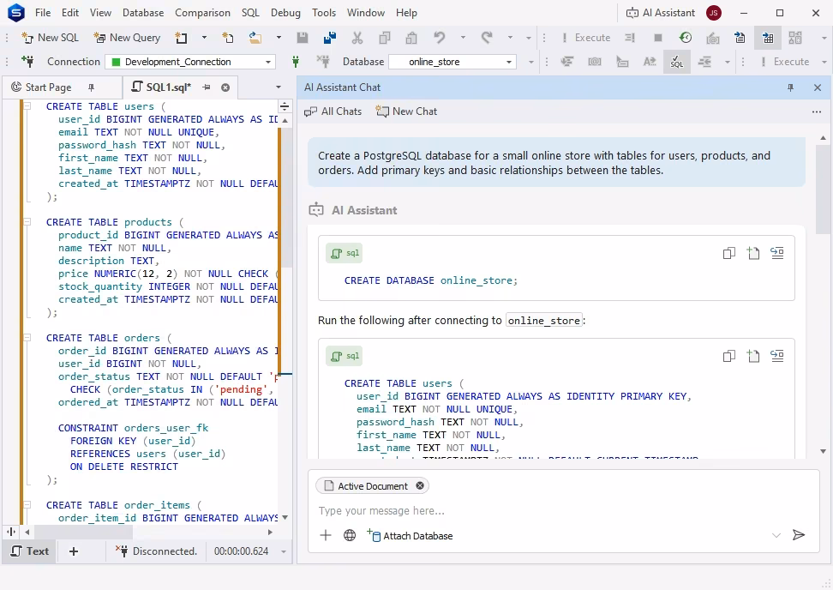Start a New Chat
833x590 pixels.
[x=406, y=111]
